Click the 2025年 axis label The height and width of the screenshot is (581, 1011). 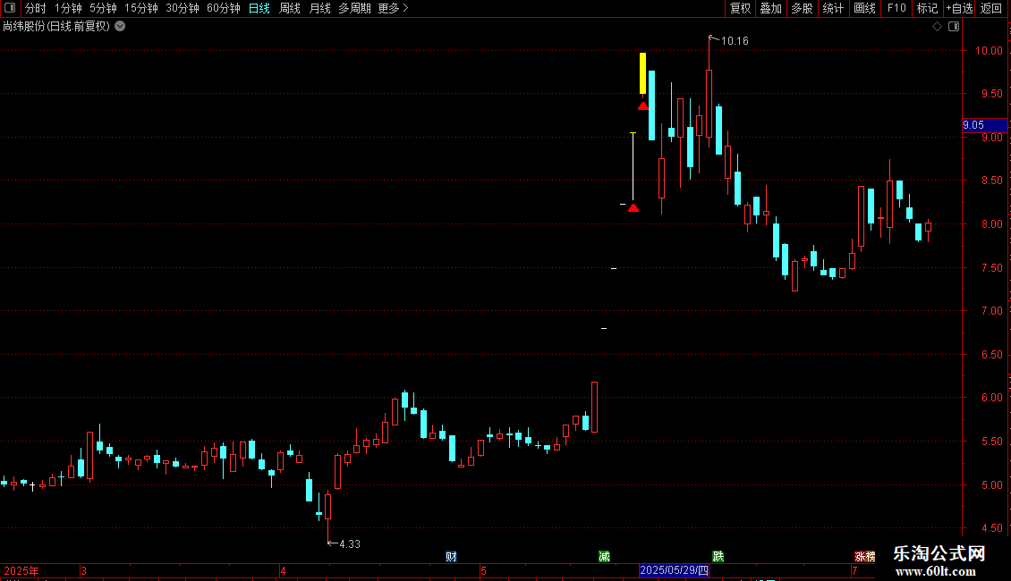pyautogui.click(x=21, y=571)
